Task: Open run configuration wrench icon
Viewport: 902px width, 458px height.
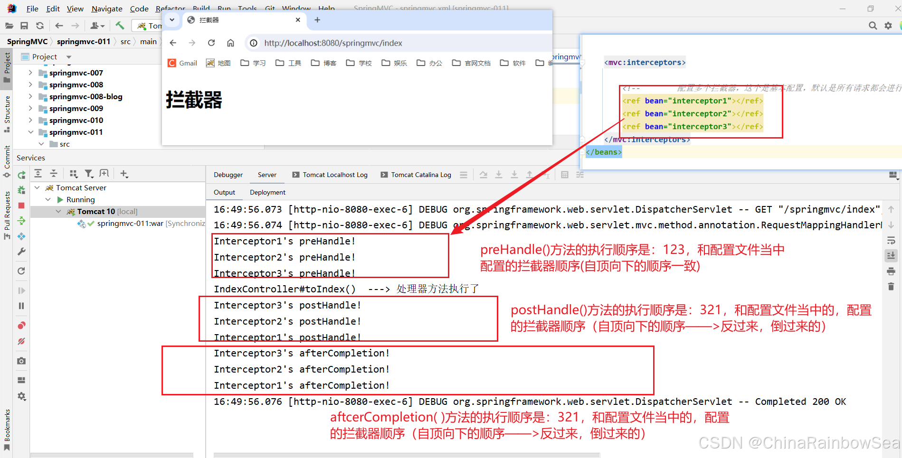Action: (x=21, y=252)
